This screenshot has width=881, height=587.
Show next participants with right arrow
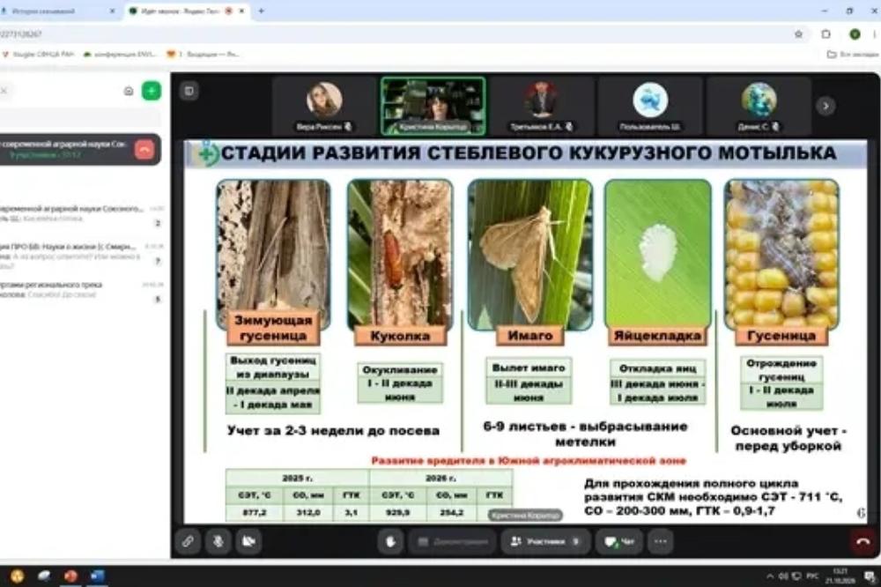pos(825,106)
